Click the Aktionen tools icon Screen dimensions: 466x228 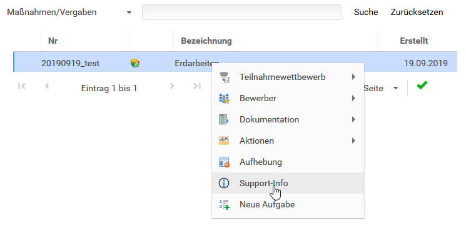[224, 141]
